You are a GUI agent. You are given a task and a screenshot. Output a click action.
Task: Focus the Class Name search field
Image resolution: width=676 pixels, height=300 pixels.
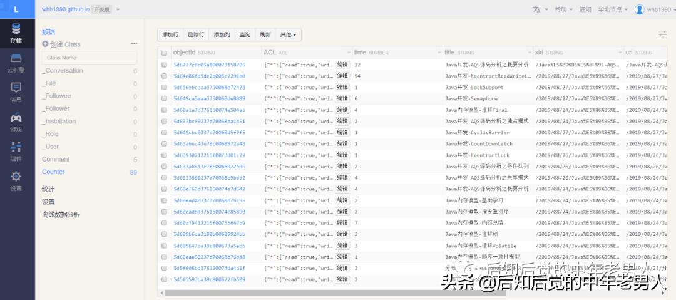tap(90, 58)
